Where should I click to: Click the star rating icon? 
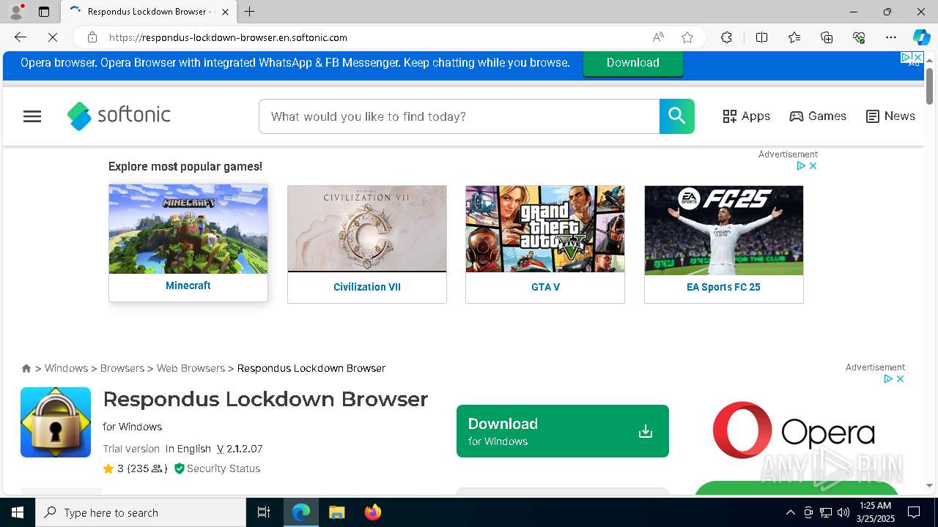(108, 468)
